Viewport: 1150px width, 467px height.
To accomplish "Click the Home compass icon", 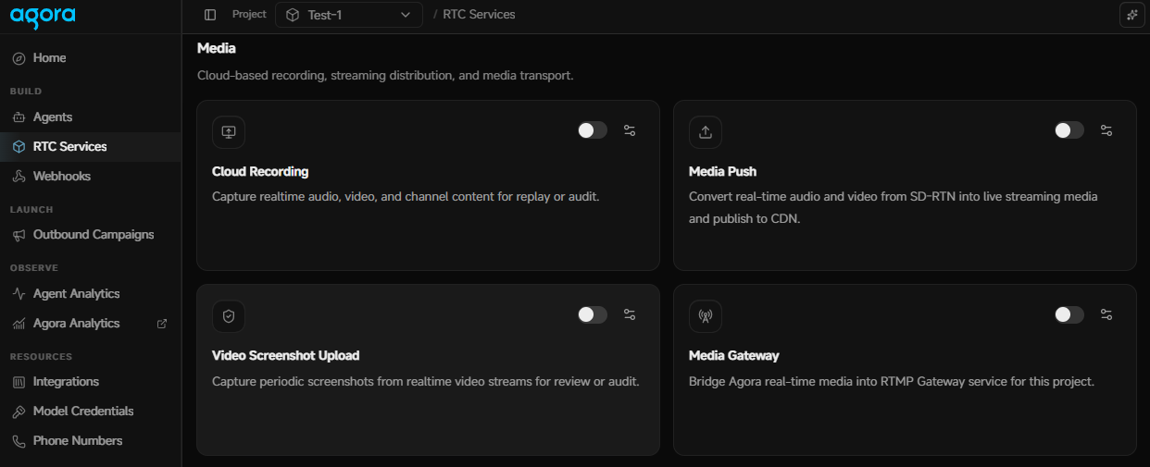I will 19,58.
